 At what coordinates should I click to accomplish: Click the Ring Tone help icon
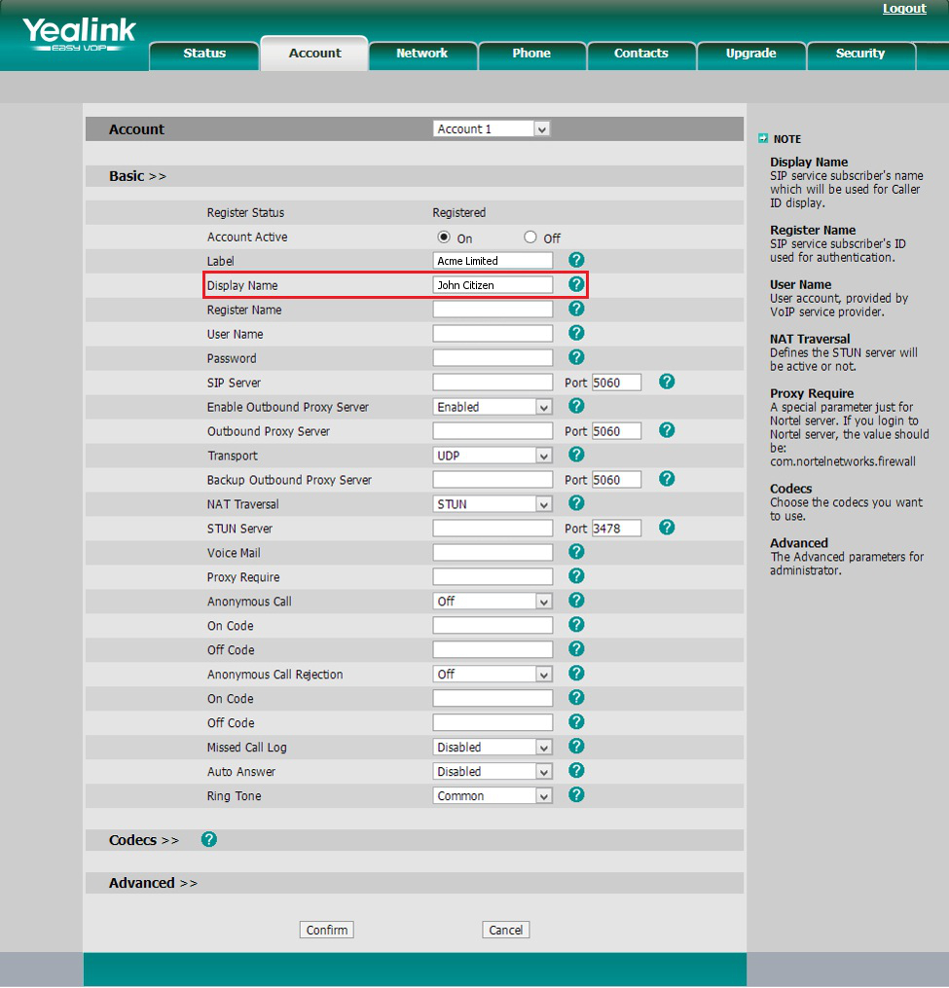(576, 795)
